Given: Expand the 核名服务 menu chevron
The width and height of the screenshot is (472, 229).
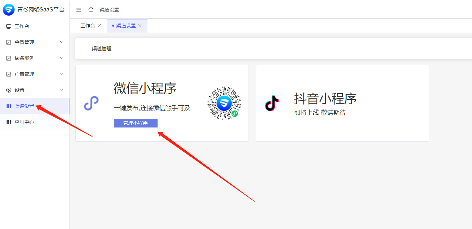Looking at the screenshot, I should click(x=62, y=58).
